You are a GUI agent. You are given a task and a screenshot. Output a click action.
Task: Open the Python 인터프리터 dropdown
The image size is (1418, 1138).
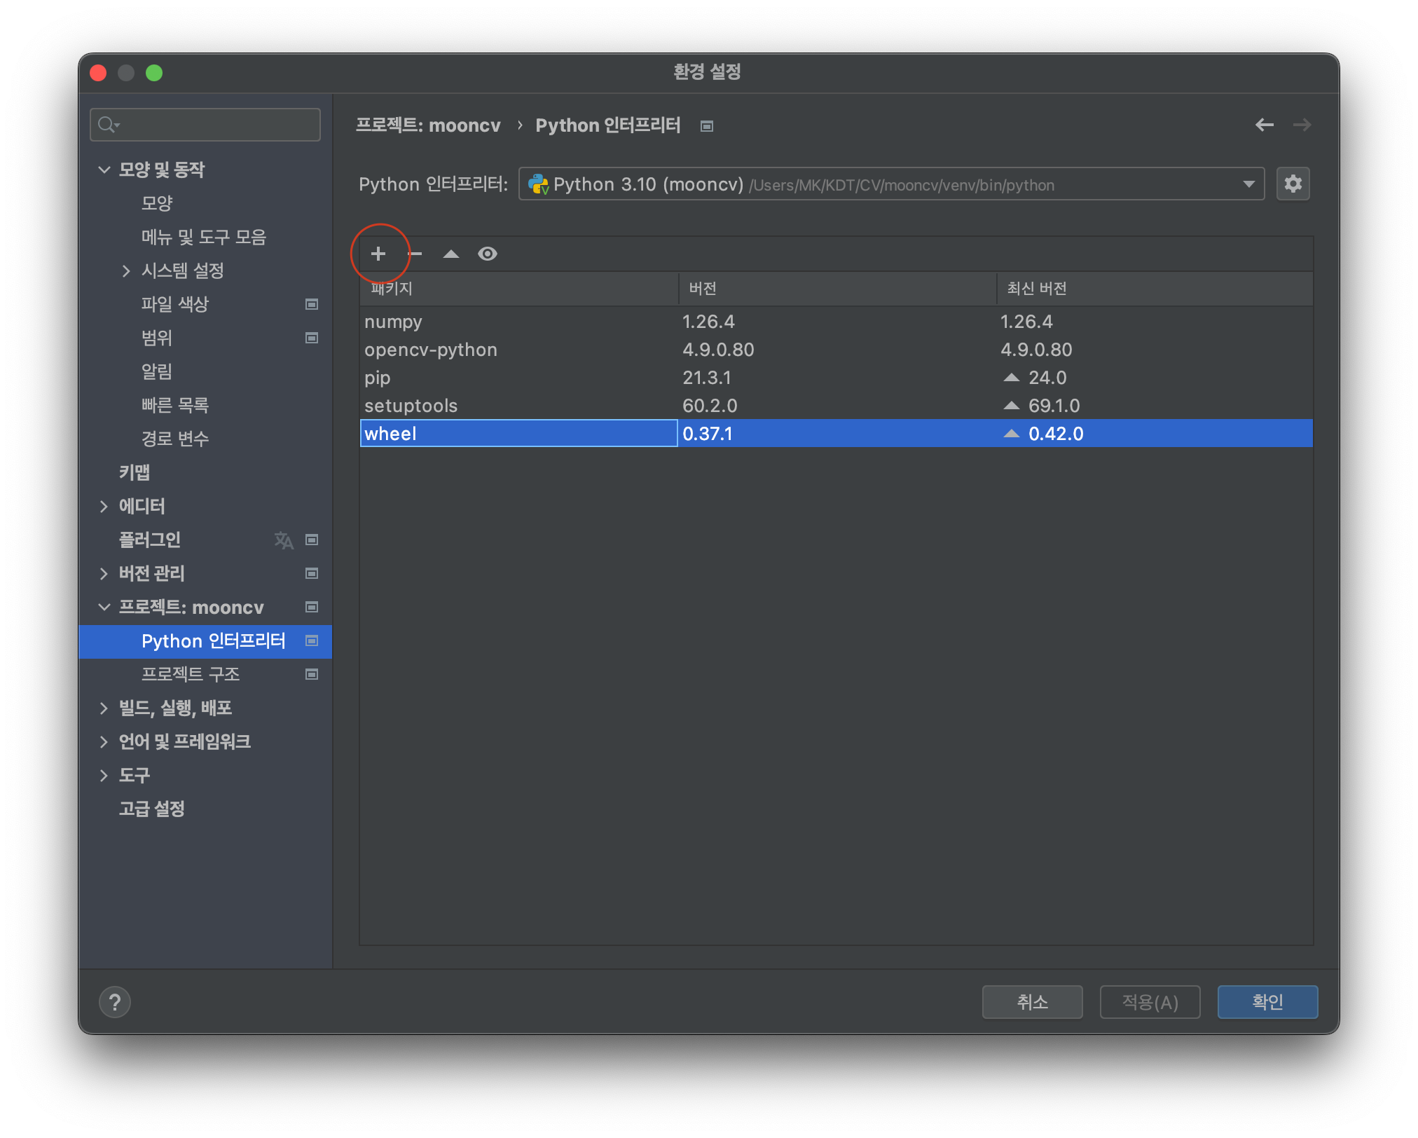[x=890, y=184]
